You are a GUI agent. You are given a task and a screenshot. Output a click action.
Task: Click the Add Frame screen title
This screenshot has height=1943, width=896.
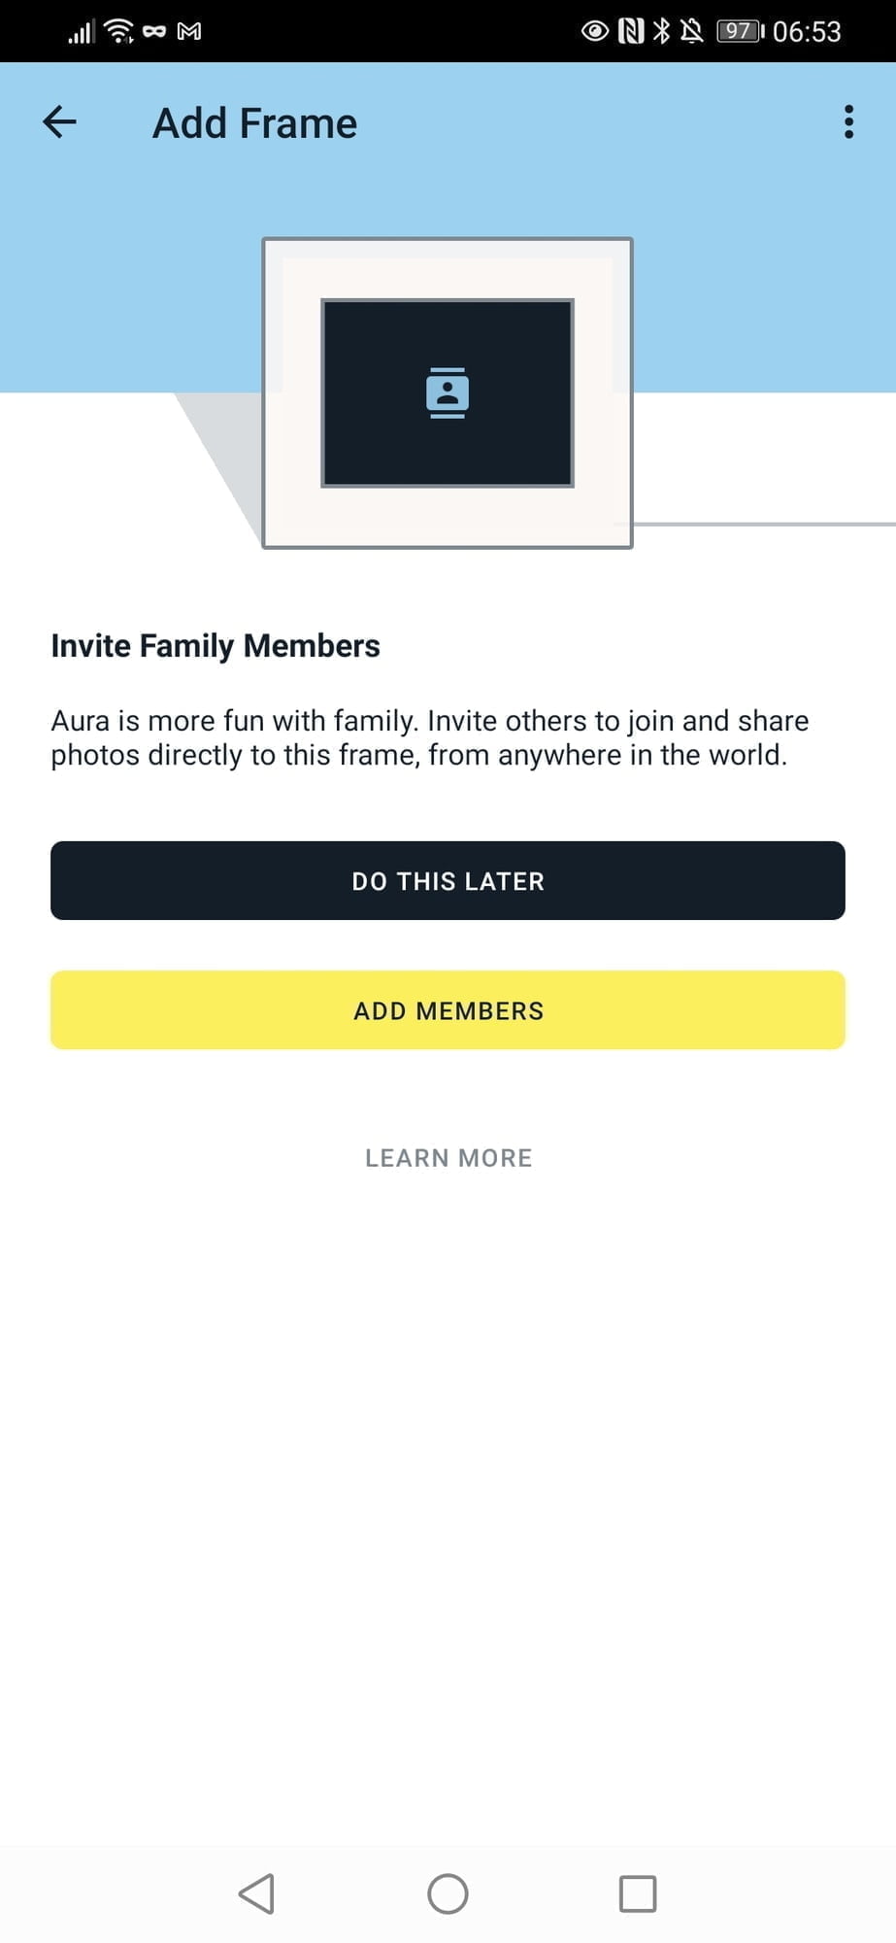pos(255,123)
